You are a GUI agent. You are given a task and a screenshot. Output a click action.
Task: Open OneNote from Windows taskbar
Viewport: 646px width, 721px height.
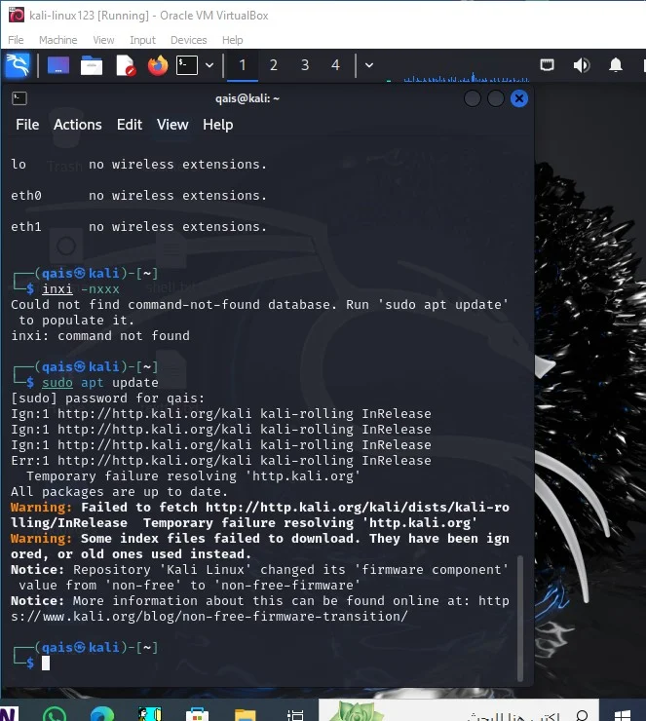click(9, 714)
